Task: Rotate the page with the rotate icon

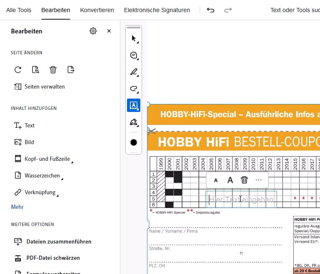Action: pos(18,70)
